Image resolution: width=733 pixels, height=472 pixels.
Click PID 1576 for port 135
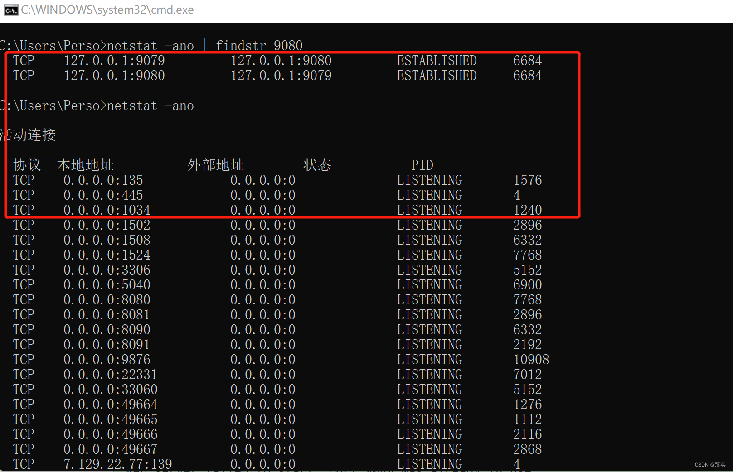(528, 180)
